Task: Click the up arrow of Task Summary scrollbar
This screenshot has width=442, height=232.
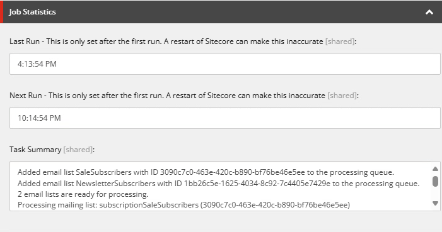Action: (435, 168)
